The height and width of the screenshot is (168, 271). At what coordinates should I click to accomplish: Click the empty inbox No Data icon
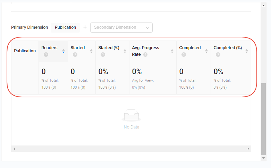tap(132, 115)
